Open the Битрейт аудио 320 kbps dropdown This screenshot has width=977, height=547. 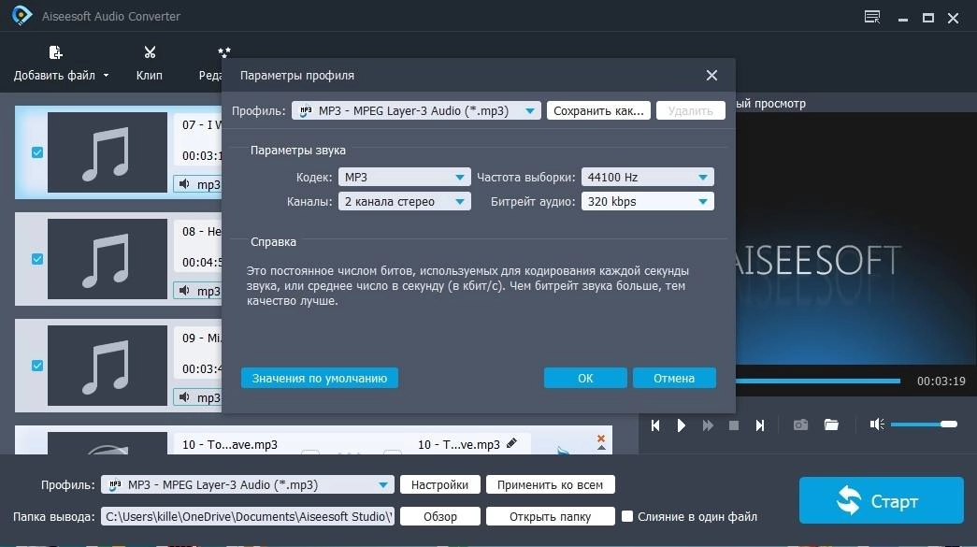[x=647, y=201]
